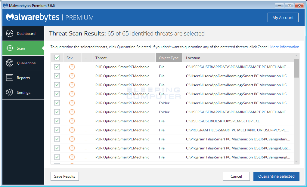
Task: Click the Settings gear icon in sidebar
Action: point(10,92)
